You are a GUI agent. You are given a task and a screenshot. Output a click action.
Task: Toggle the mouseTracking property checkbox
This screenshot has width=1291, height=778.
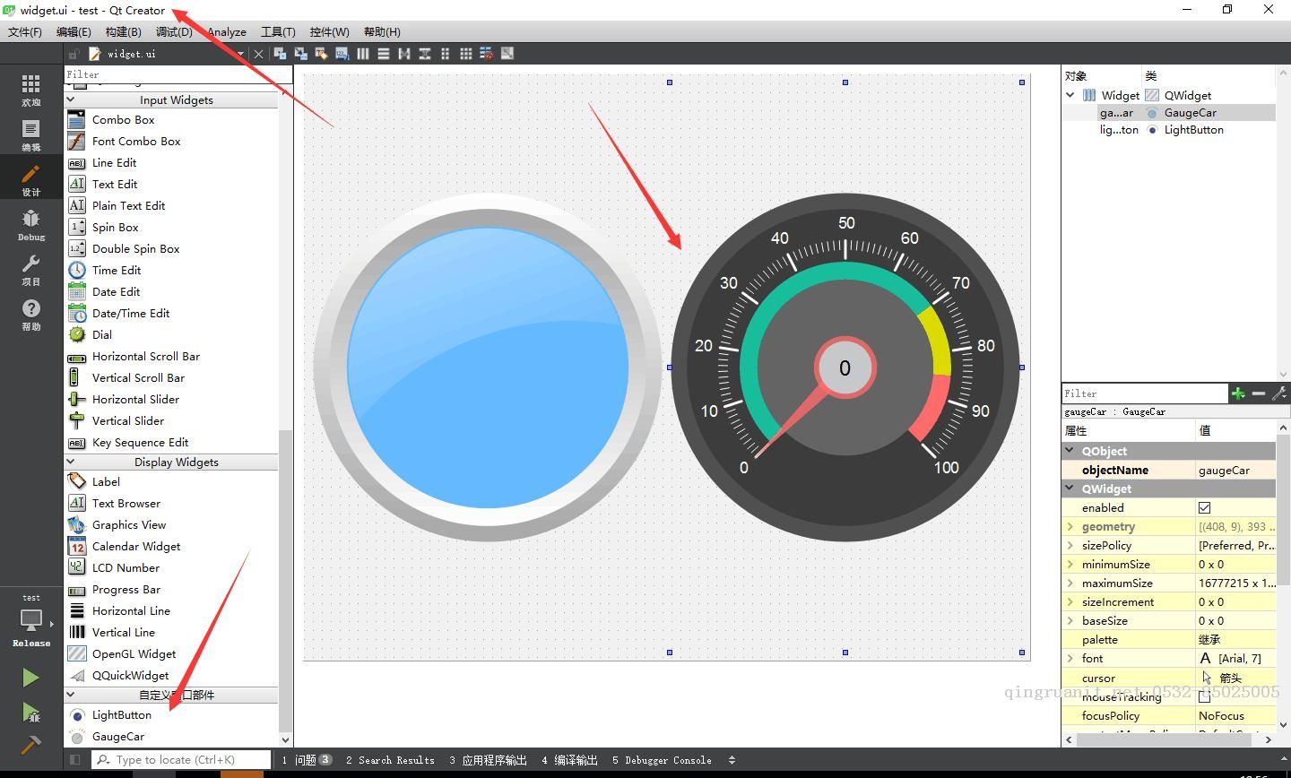[x=1204, y=696]
